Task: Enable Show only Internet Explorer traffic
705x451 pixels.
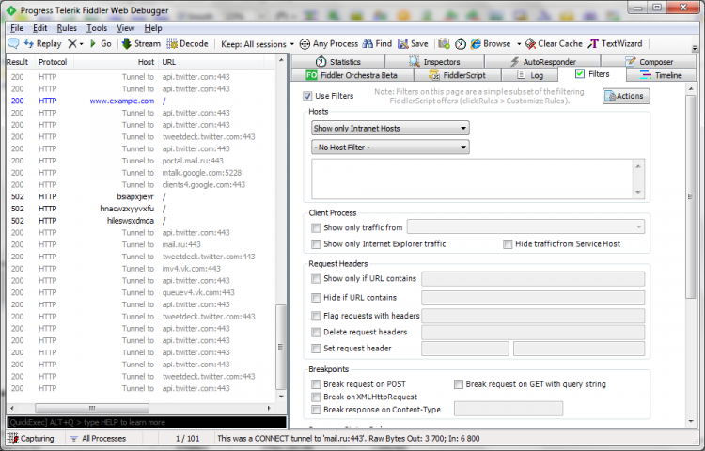Action: point(316,244)
